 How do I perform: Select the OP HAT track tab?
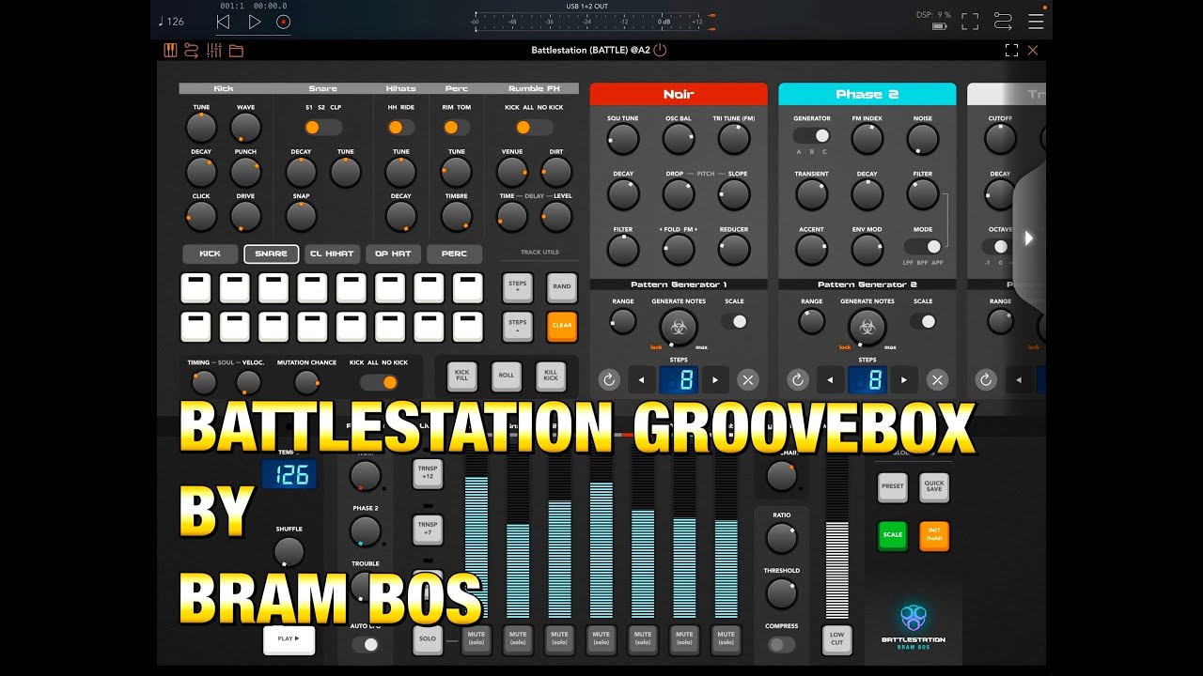[394, 253]
